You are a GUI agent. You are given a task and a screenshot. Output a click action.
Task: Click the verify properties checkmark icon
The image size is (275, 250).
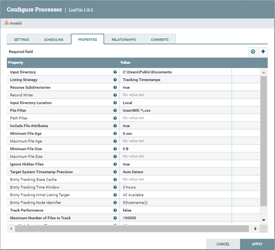pyautogui.click(x=253, y=51)
